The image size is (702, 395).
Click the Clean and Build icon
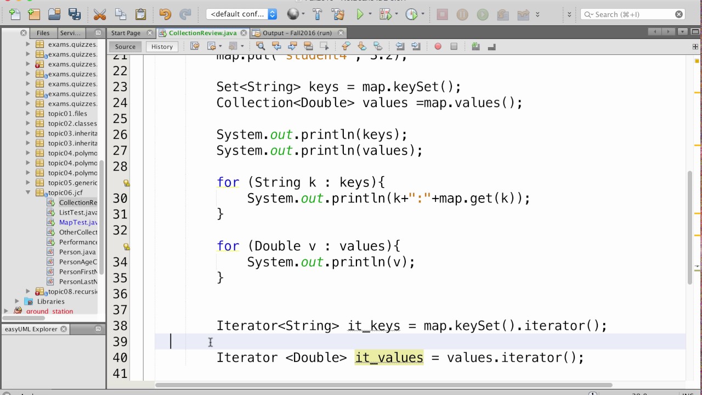(x=338, y=14)
